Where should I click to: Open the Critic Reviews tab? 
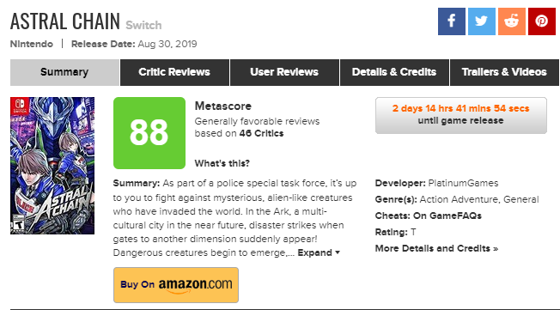(x=174, y=72)
